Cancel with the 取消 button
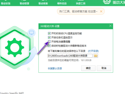This screenshot has height=94, width=125. (104, 68)
